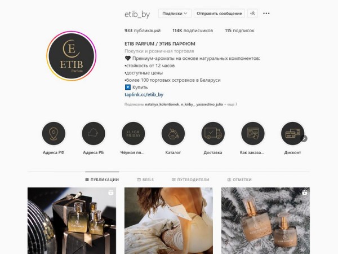Viewport: 338px width, 254px height.
Task: Open the three-dot options menu
Action: [x=266, y=14]
